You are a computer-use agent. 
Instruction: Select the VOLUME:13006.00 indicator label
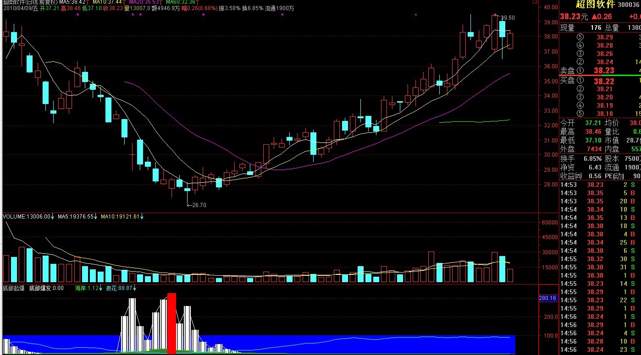(27, 216)
